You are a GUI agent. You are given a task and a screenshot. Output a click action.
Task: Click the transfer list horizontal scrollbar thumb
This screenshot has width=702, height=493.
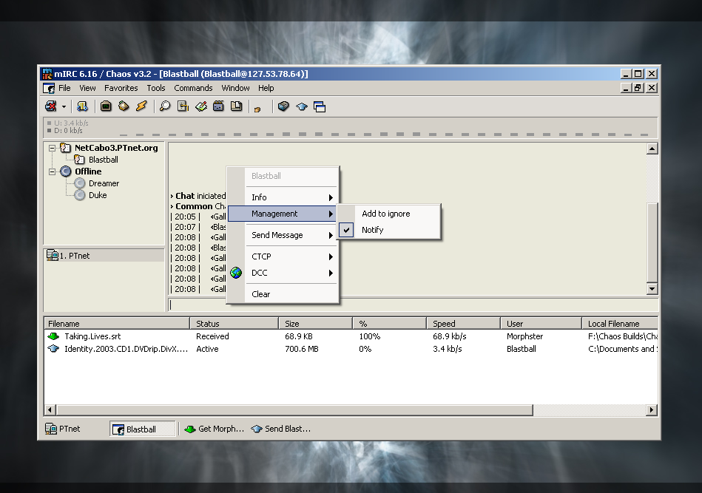294,409
